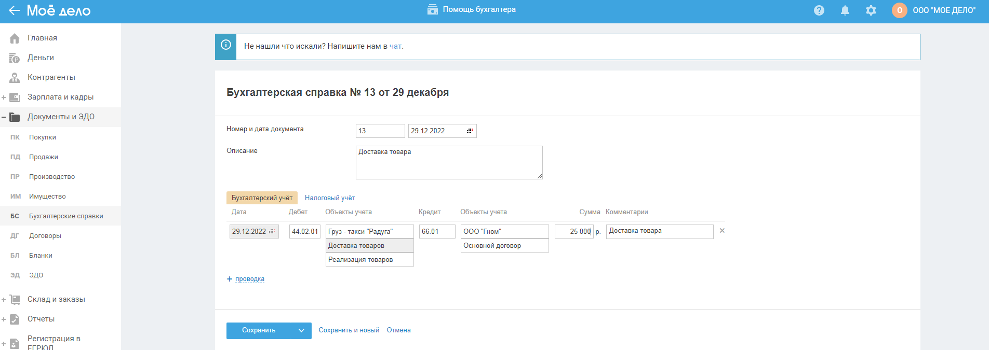
Task: Delete the posting row with X icon
Action: click(722, 231)
